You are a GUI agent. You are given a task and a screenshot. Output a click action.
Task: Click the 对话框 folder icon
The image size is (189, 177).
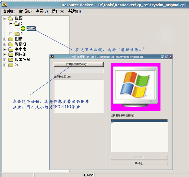[11, 44]
